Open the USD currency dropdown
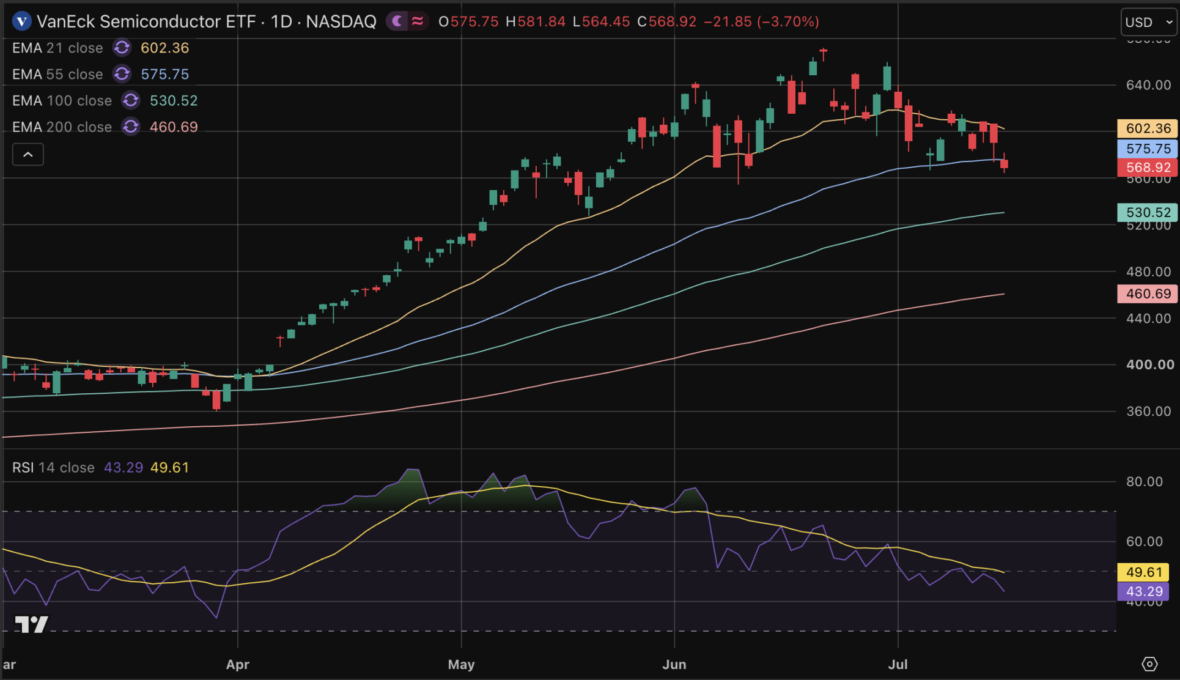 point(1149,22)
